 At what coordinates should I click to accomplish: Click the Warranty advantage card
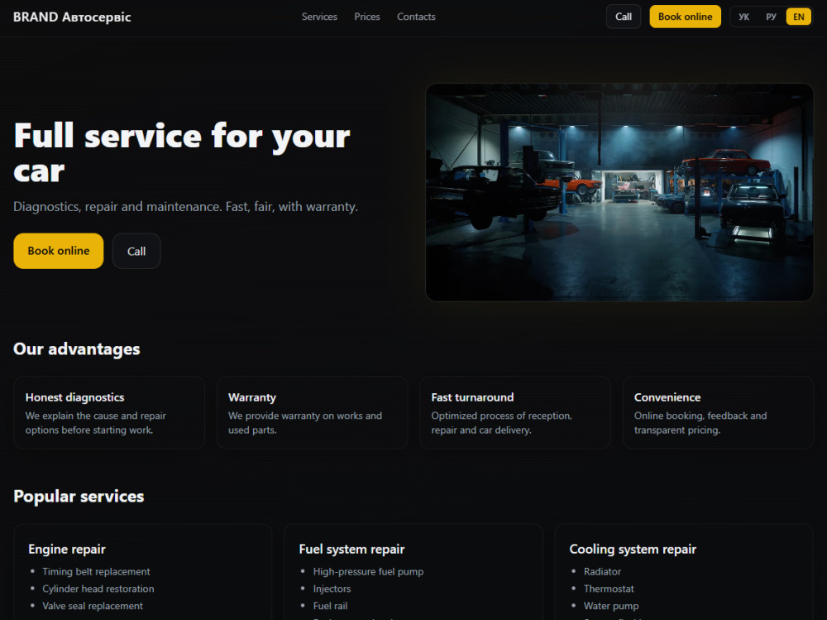(313, 412)
